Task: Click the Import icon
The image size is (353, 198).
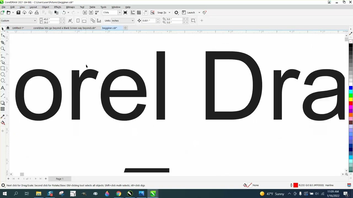Action: point(85,12)
